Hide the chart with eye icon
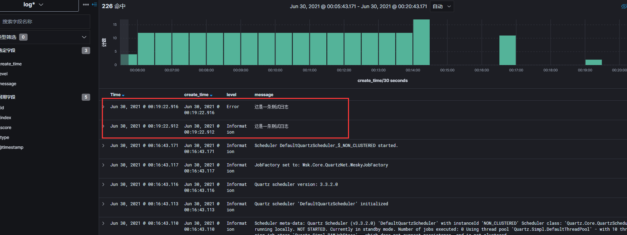This screenshot has width=627, height=235. 624,6
